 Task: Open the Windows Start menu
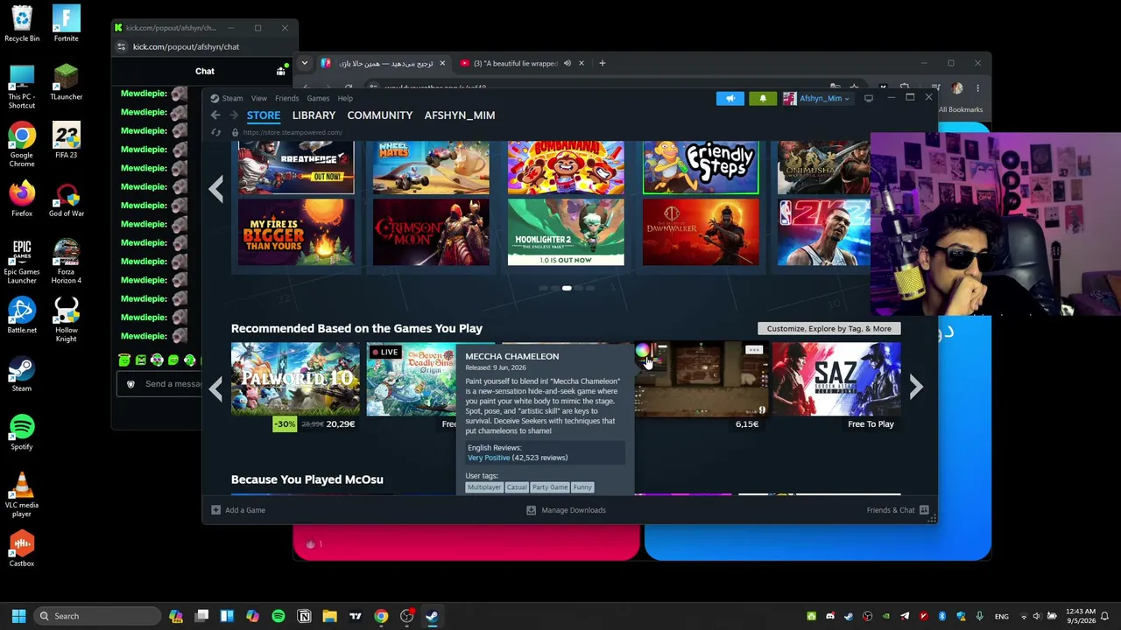pos(18,616)
